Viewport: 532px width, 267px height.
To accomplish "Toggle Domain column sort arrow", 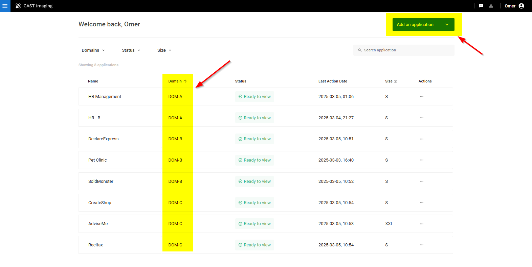I will click(x=185, y=81).
